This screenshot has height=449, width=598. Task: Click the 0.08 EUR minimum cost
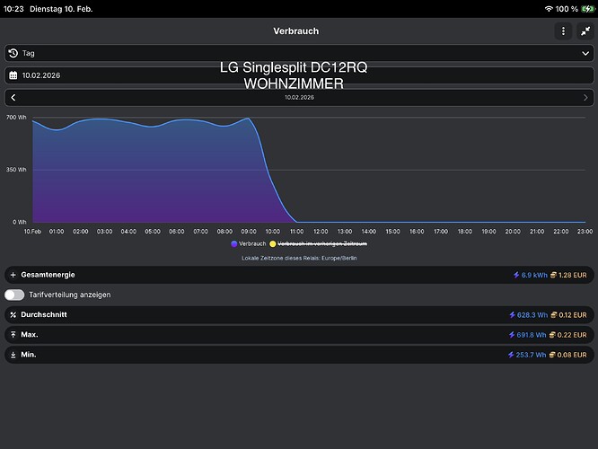[x=572, y=355]
